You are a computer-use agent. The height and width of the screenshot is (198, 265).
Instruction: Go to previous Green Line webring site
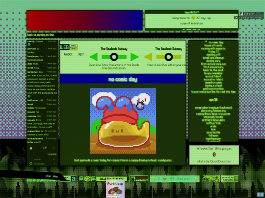coord(93,57)
